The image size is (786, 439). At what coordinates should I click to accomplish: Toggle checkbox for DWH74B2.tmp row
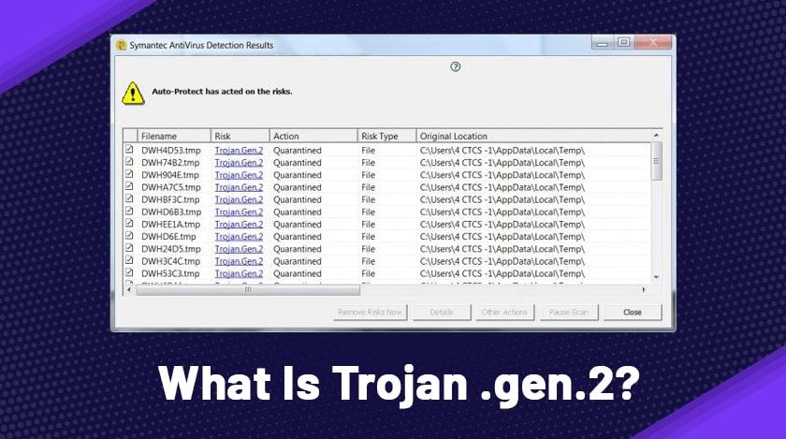(x=129, y=162)
